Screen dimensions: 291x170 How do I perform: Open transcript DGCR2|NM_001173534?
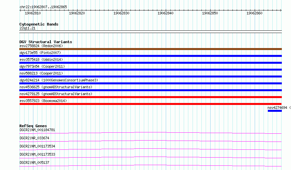tap(37, 146)
